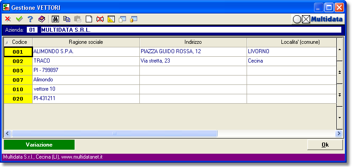Screen dimensions: 352x168
Task: Click the ALIMONDO S.P.A. cell
Action: coord(86,52)
